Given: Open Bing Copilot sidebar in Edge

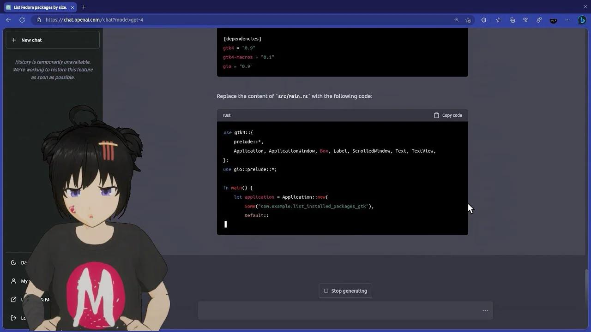Looking at the screenshot, I should click(x=582, y=20).
